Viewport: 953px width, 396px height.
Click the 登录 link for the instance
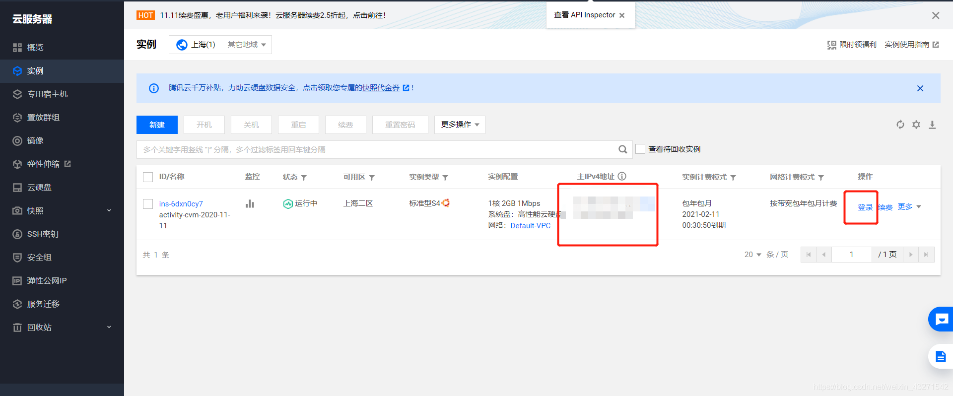865,207
